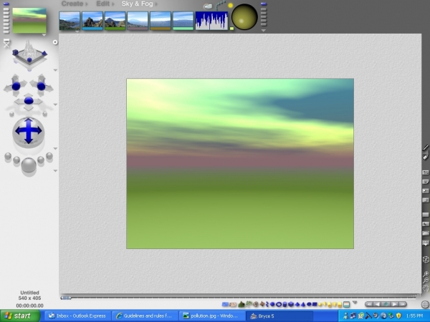Open the Create palette

[x=72, y=4]
